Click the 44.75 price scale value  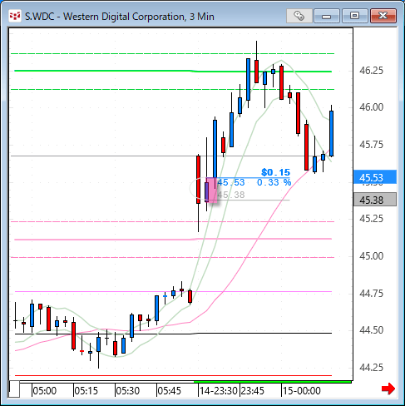tap(371, 293)
